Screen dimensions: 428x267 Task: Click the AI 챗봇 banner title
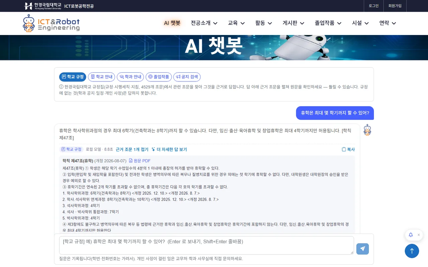pyautogui.click(x=214, y=46)
